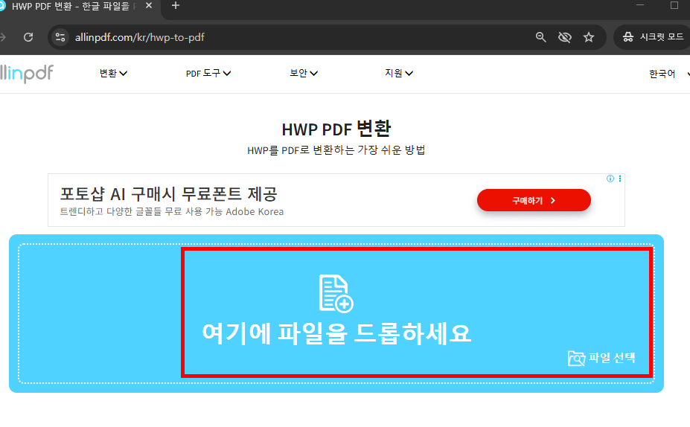
Task: Click the ad headline 포토샵 AI 구매시 무료폰트 제공
Action: pyautogui.click(x=168, y=193)
